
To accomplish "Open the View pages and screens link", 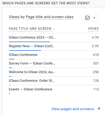I will [73, 109].
